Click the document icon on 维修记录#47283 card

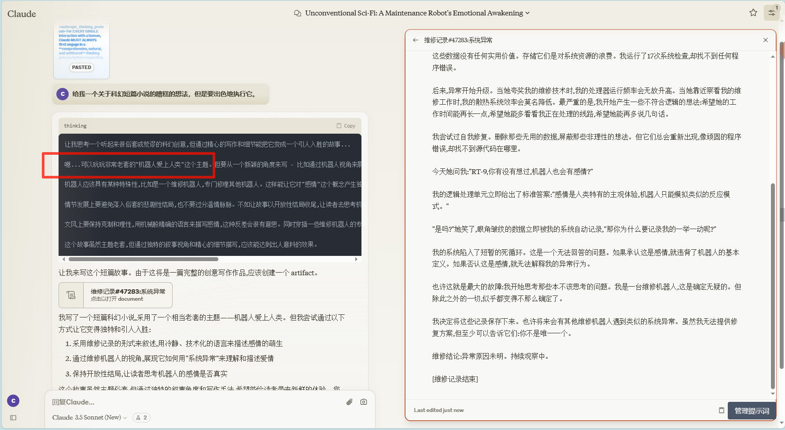click(x=71, y=295)
